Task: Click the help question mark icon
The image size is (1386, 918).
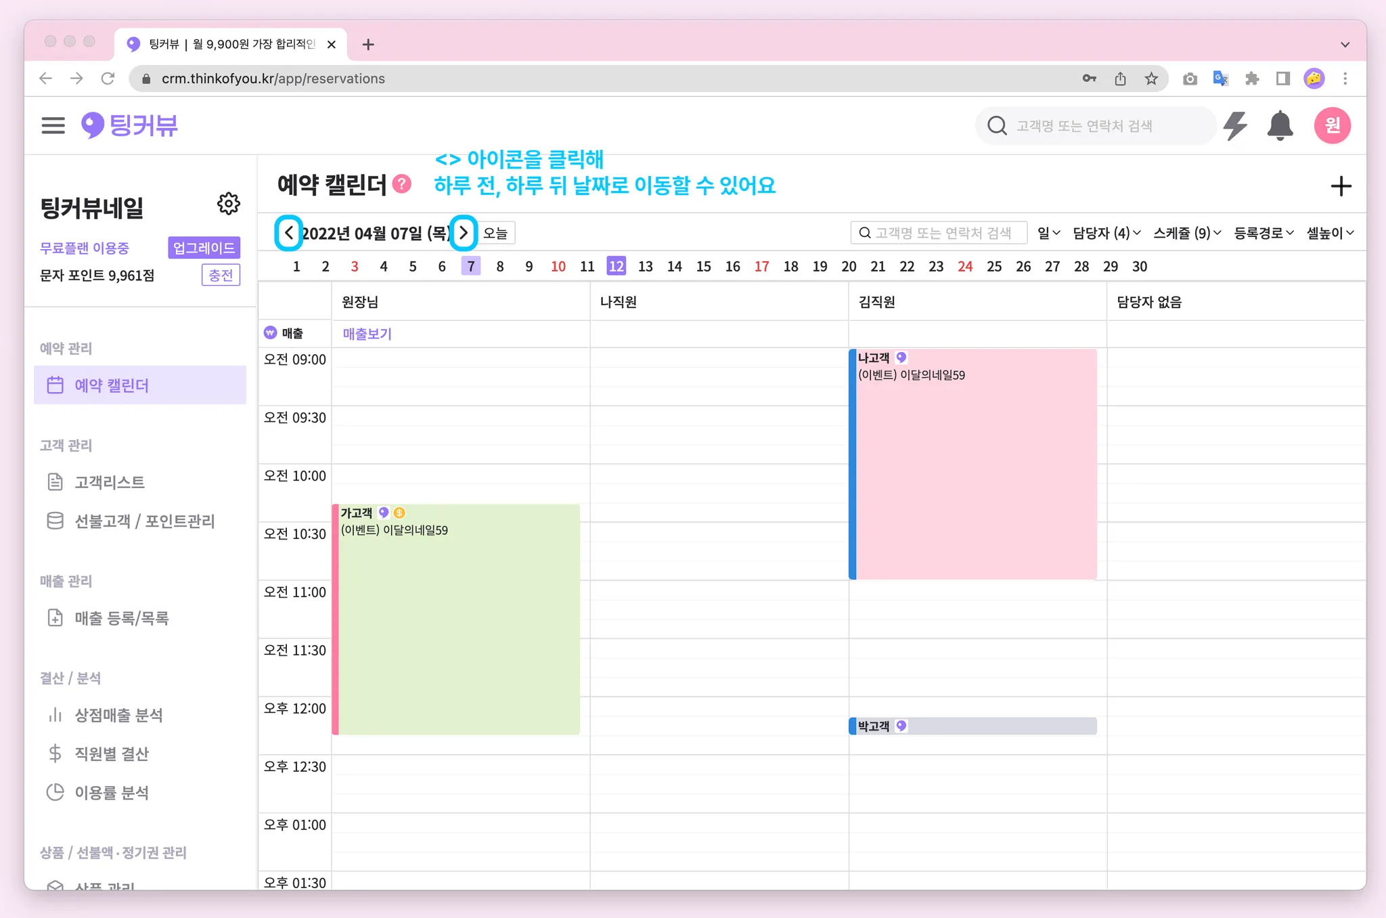Action: tap(402, 184)
